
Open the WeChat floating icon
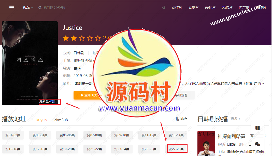(257, 144)
